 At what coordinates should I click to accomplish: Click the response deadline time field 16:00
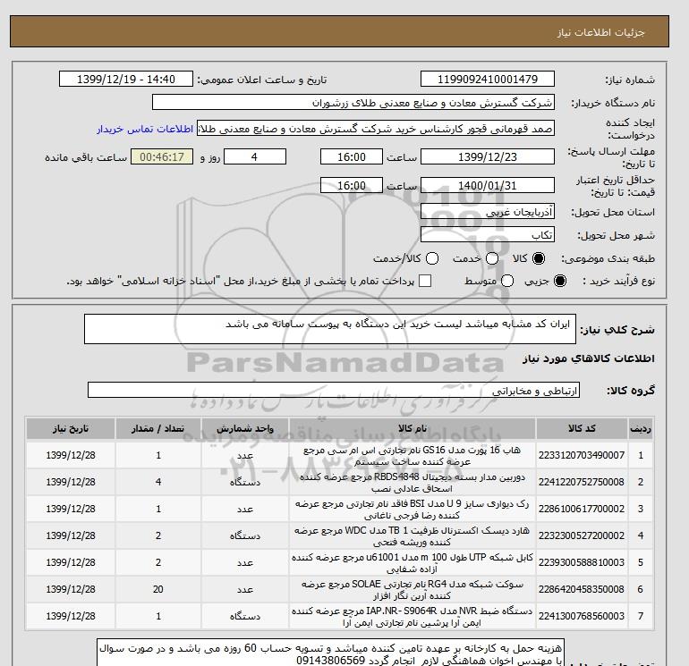point(351,156)
